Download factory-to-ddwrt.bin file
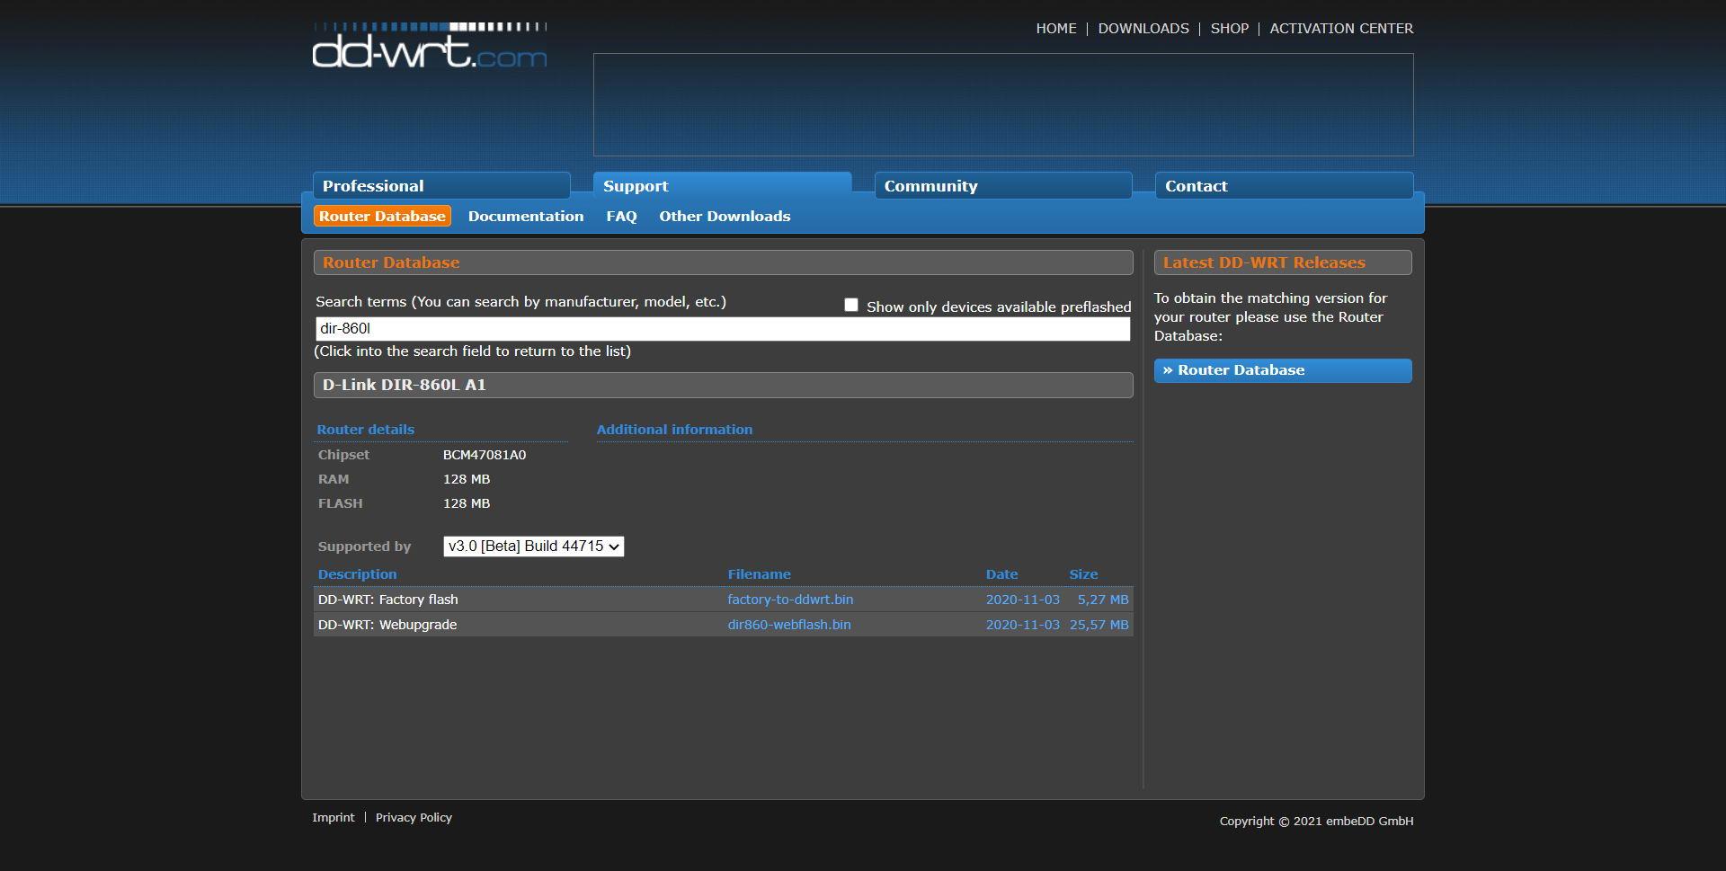Image resolution: width=1726 pixels, height=871 pixels. coord(790,600)
